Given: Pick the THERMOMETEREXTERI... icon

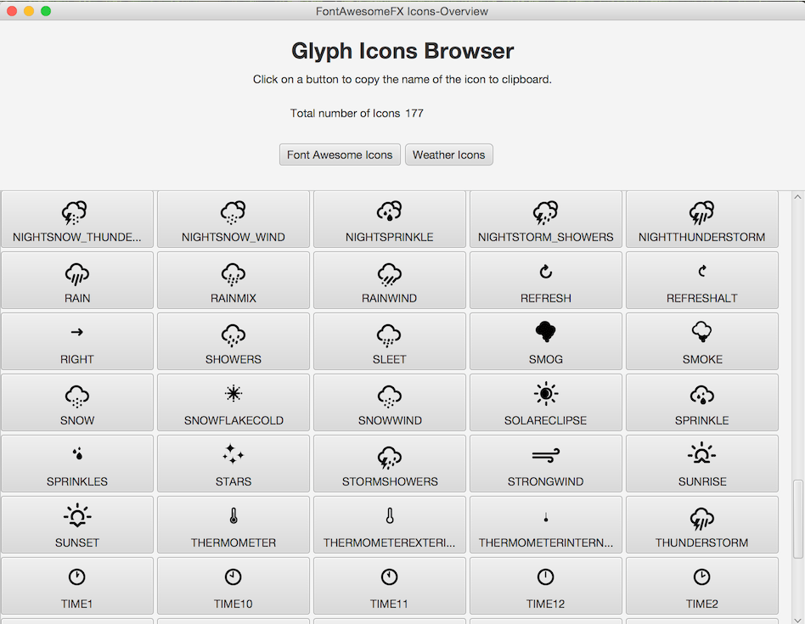Looking at the screenshot, I should [x=389, y=525].
